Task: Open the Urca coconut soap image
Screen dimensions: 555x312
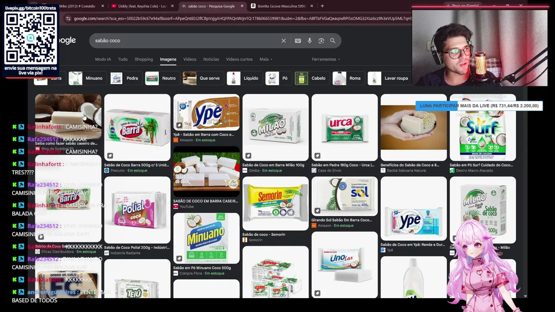Action: (x=345, y=127)
